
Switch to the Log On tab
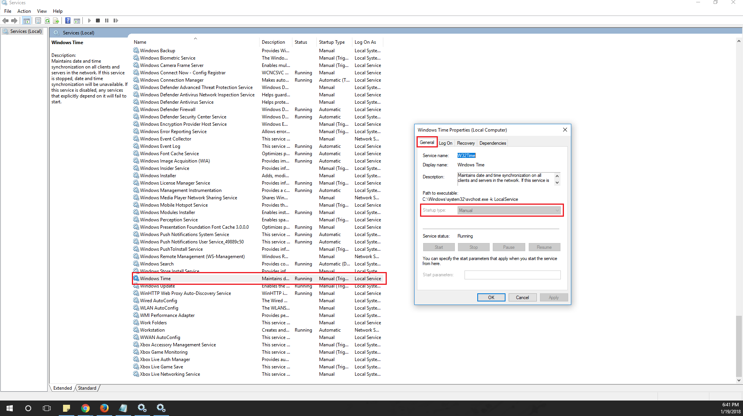pyautogui.click(x=446, y=143)
